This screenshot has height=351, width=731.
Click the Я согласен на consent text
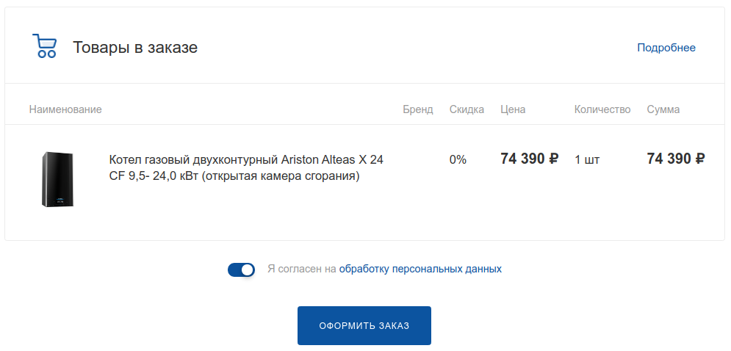[x=301, y=269]
